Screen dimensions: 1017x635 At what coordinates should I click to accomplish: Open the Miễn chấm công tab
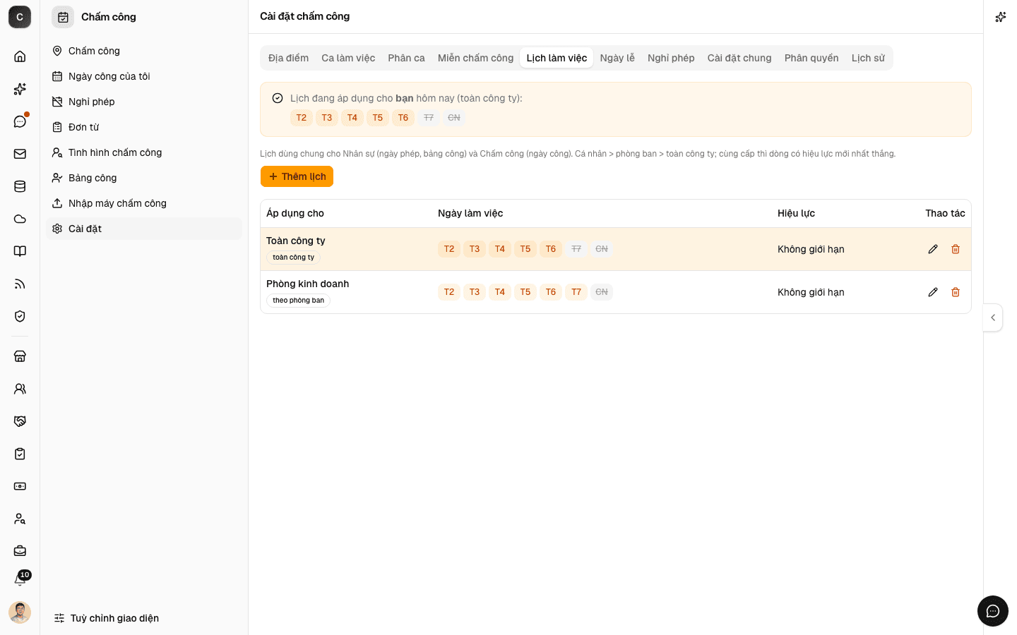pyautogui.click(x=475, y=58)
